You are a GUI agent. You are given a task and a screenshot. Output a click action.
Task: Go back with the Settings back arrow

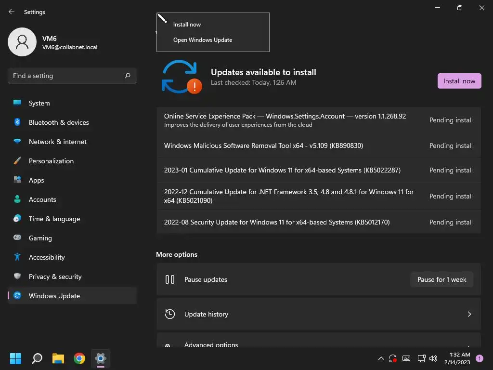point(12,12)
